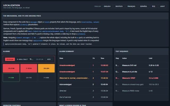Switch language to Deutsch

119,6
